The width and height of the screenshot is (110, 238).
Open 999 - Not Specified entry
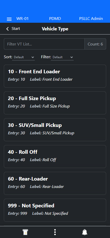click(55, 210)
